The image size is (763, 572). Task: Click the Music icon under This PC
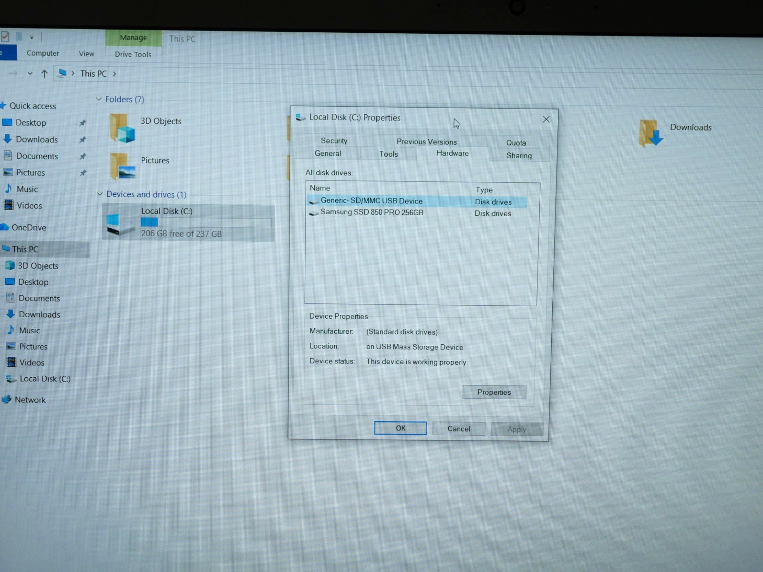pos(11,330)
